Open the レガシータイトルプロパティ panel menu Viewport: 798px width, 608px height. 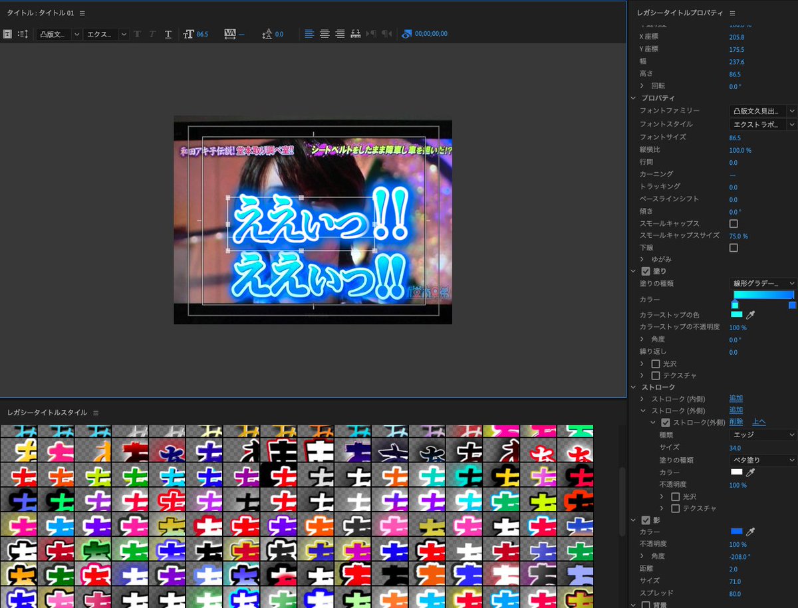click(732, 13)
